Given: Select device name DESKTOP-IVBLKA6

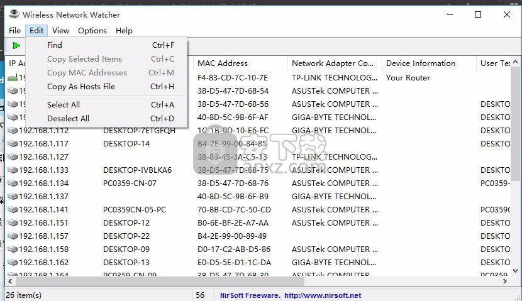Looking at the screenshot, I should point(138,170).
